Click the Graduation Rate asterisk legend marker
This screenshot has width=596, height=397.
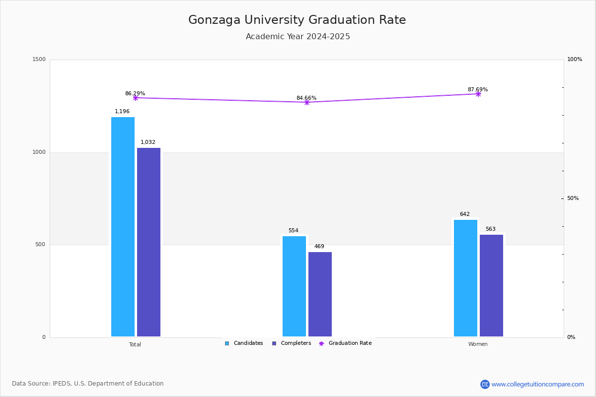pos(321,343)
